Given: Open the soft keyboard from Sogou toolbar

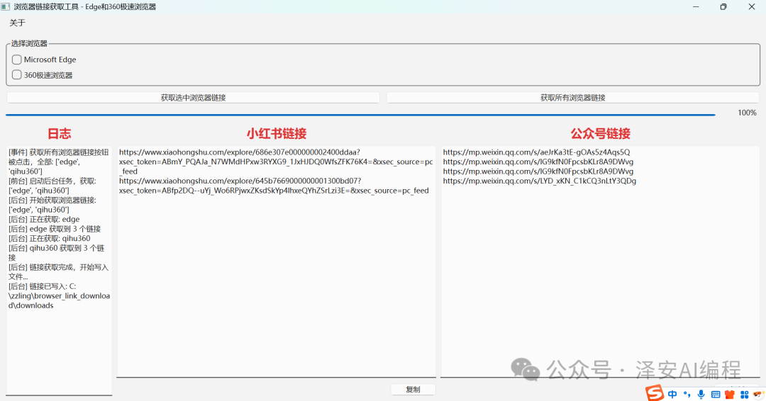Looking at the screenshot, I should point(716,394).
